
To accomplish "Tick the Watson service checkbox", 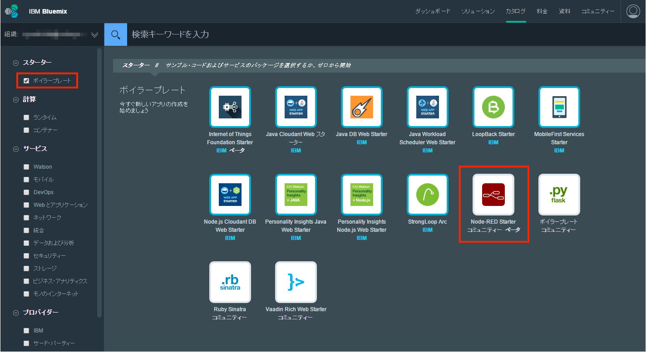I will pyautogui.click(x=26, y=167).
